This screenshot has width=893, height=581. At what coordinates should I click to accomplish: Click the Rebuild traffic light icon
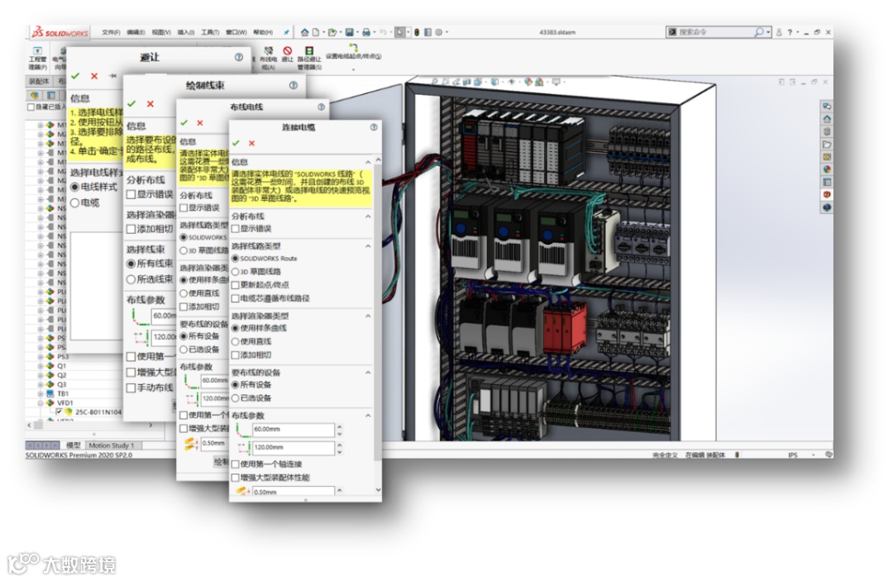[x=417, y=32]
